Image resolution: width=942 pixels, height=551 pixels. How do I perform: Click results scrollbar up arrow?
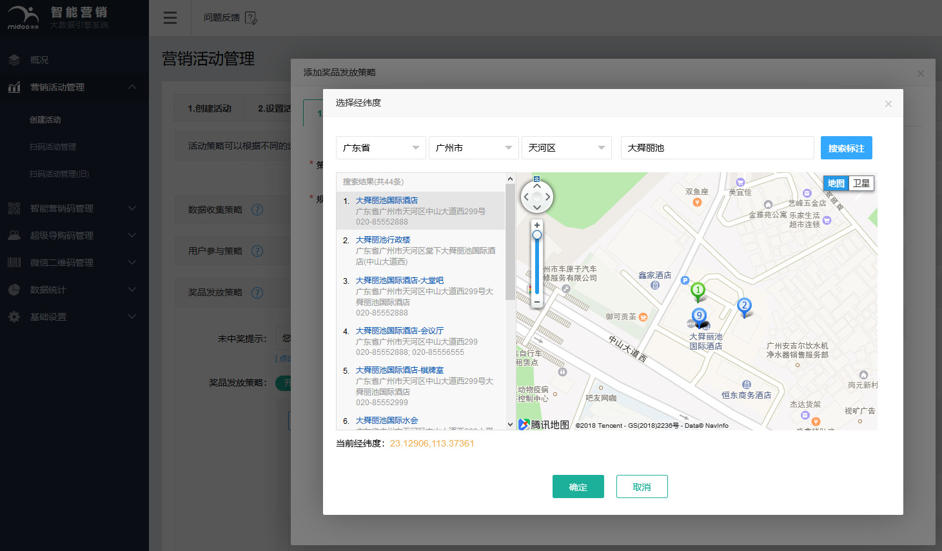point(510,179)
